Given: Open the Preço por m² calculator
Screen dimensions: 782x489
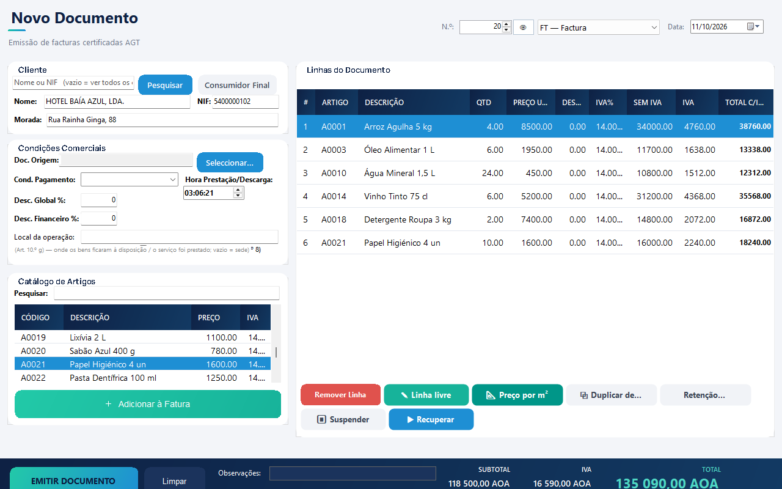Looking at the screenshot, I should pyautogui.click(x=517, y=395).
